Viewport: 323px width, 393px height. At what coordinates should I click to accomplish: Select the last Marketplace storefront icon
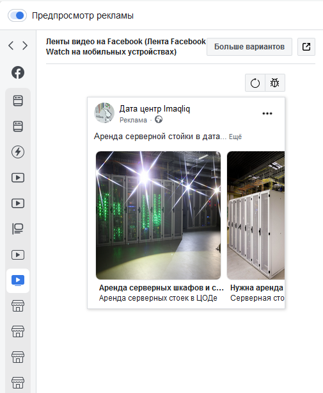(18, 383)
